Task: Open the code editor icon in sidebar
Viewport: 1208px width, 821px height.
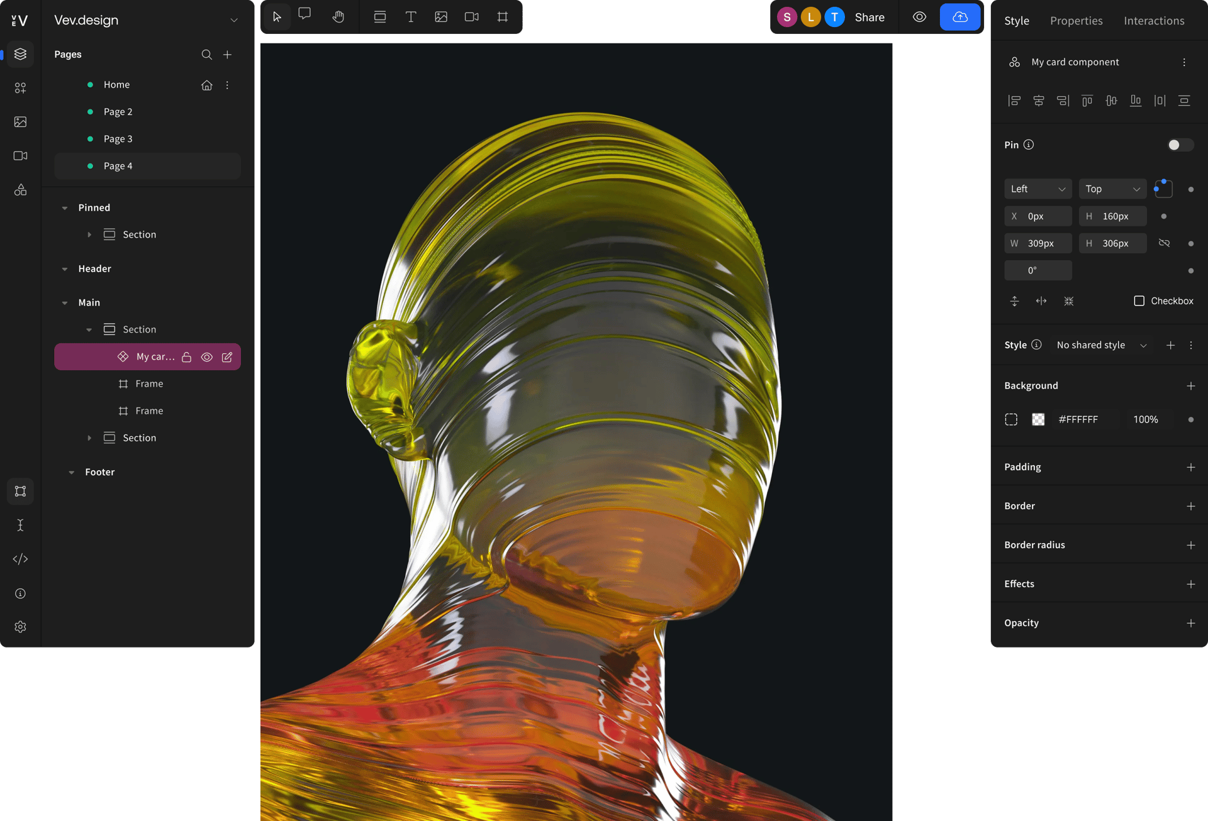Action: point(20,559)
